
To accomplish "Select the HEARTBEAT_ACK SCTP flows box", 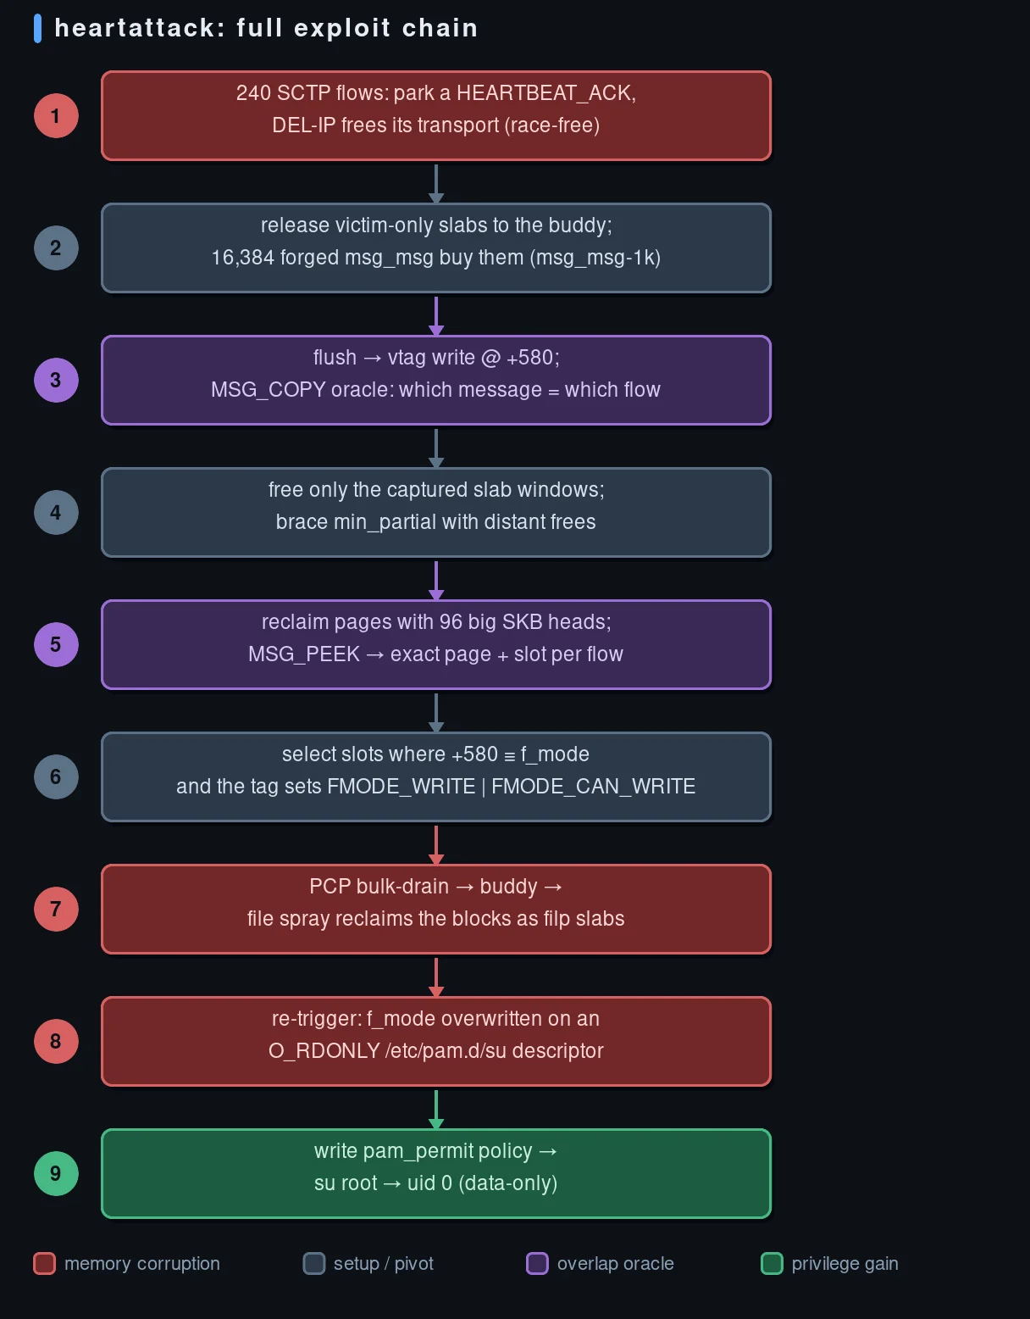I will (x=436, y=116).
